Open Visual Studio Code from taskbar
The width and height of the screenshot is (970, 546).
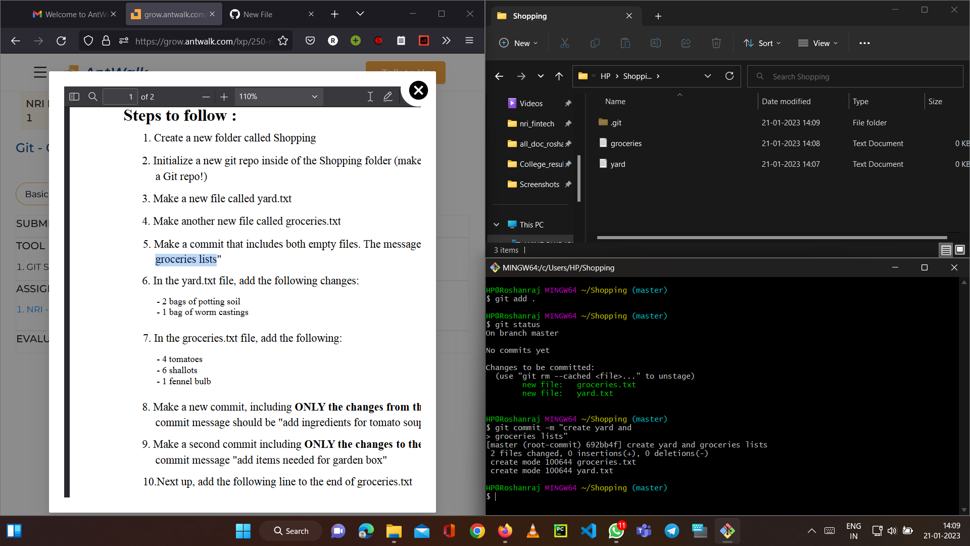click(589, 531)
